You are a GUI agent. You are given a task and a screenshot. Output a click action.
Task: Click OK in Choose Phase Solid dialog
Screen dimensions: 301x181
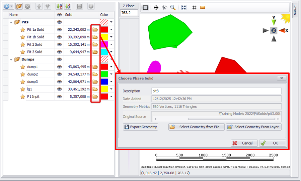pyautogui.click(x=272, y=143)
